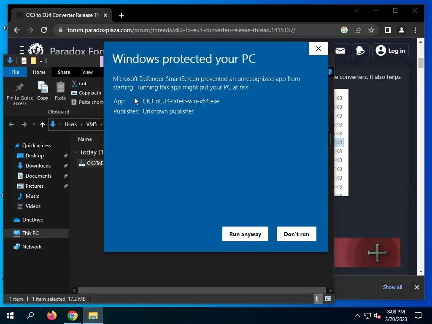Click Paste in Explorer ribbon
The height and width of the screenshot is (324, 432).
[x=60, y=91]
